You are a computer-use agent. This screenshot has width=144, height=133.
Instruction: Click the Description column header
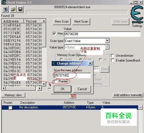(28, 103)
